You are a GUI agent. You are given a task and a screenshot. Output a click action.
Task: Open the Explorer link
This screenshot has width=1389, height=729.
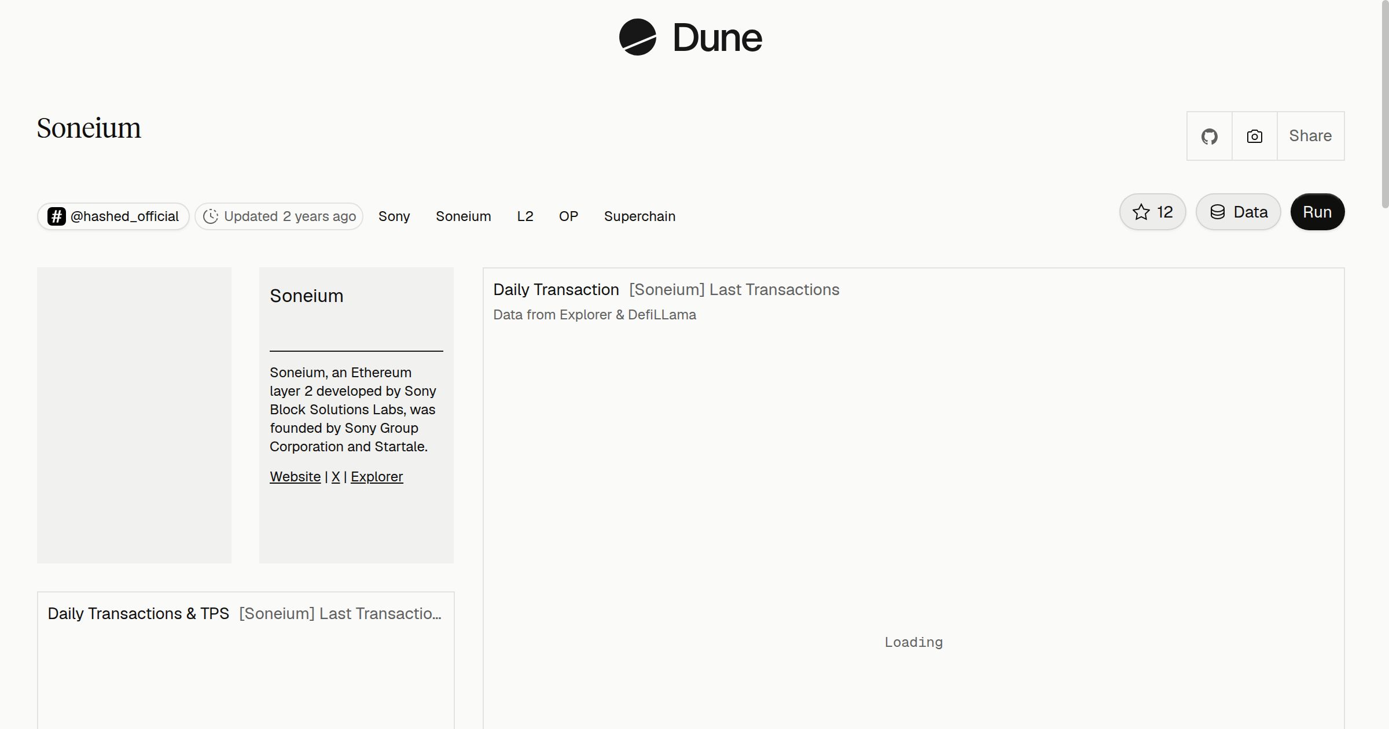[x=377, y=477]
